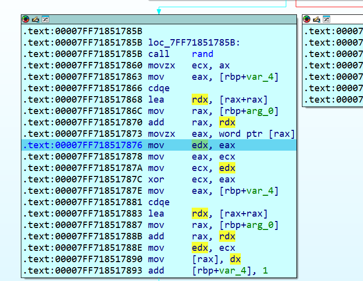Click rdx in lea instruction at 7883
The image size is (363, 281).
pos(200,214)
